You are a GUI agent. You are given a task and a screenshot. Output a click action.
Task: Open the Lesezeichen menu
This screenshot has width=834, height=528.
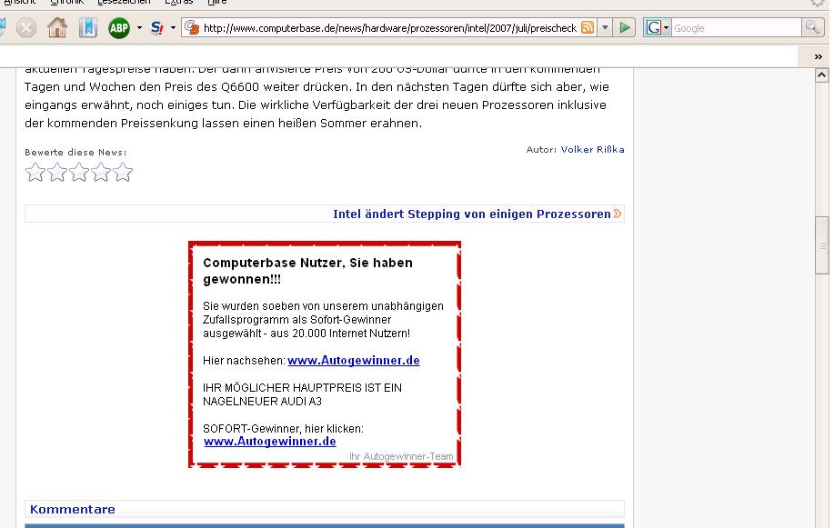pos(124,2)
